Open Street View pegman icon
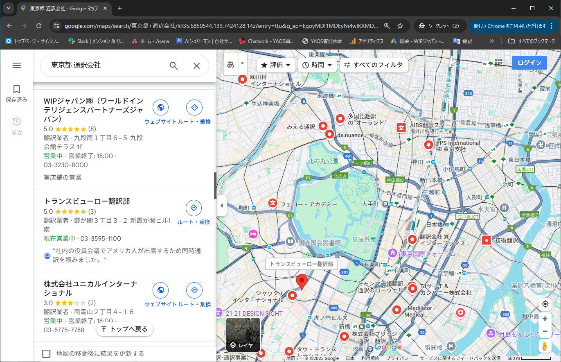The image size is (561, 362). 545,346
